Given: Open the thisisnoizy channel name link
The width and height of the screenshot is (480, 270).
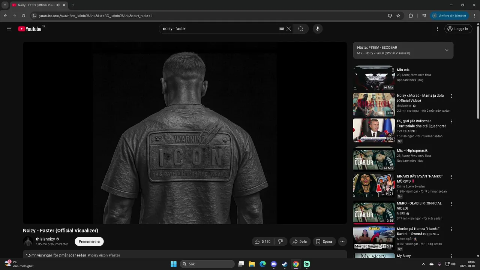Looking at the screenshot, I should 45,239.
